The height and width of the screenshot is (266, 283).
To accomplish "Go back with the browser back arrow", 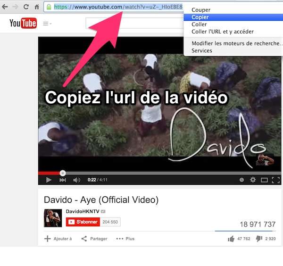I will (x=5, y=7).
